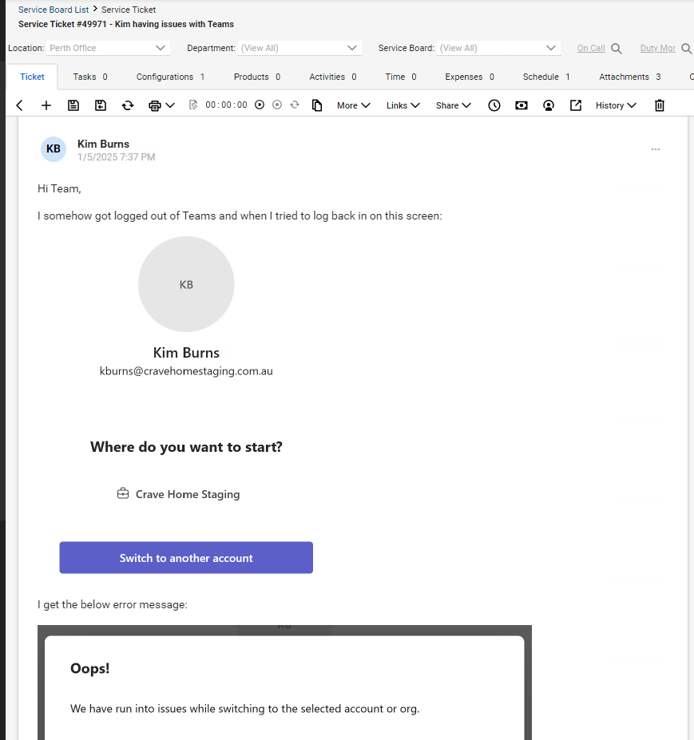Open the Activities tab
Screen dimensions: 694x740
333,77
